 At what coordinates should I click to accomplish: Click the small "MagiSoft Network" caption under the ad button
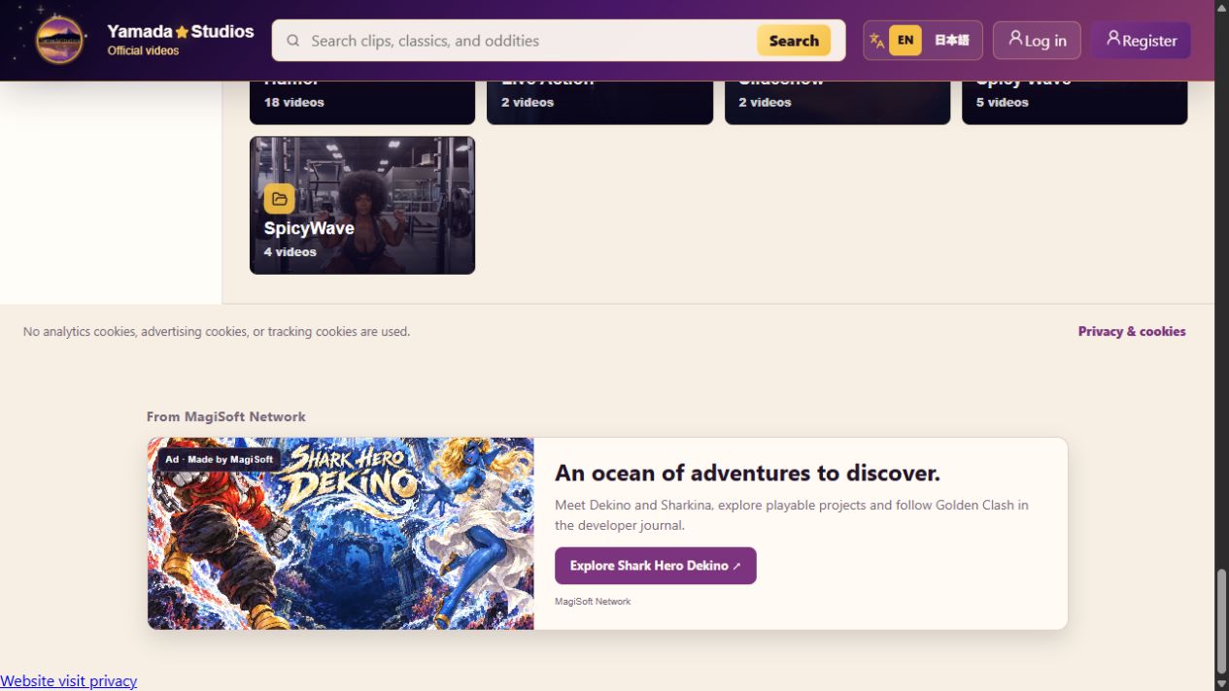[x=593, y=602]
